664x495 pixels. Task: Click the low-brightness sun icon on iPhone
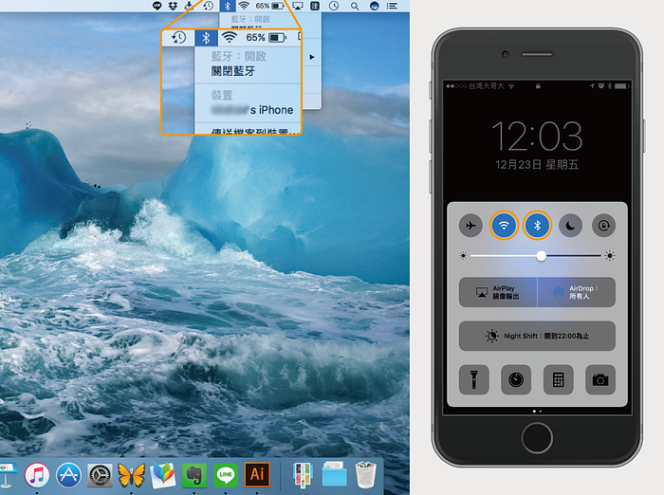[x=463, y=256]
